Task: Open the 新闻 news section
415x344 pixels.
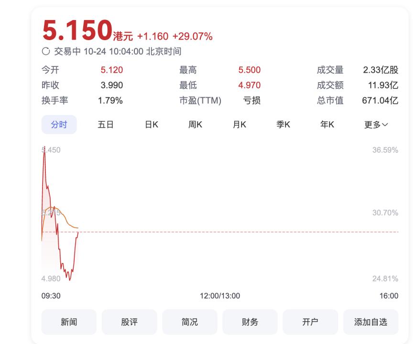Action: coord(69,322)
